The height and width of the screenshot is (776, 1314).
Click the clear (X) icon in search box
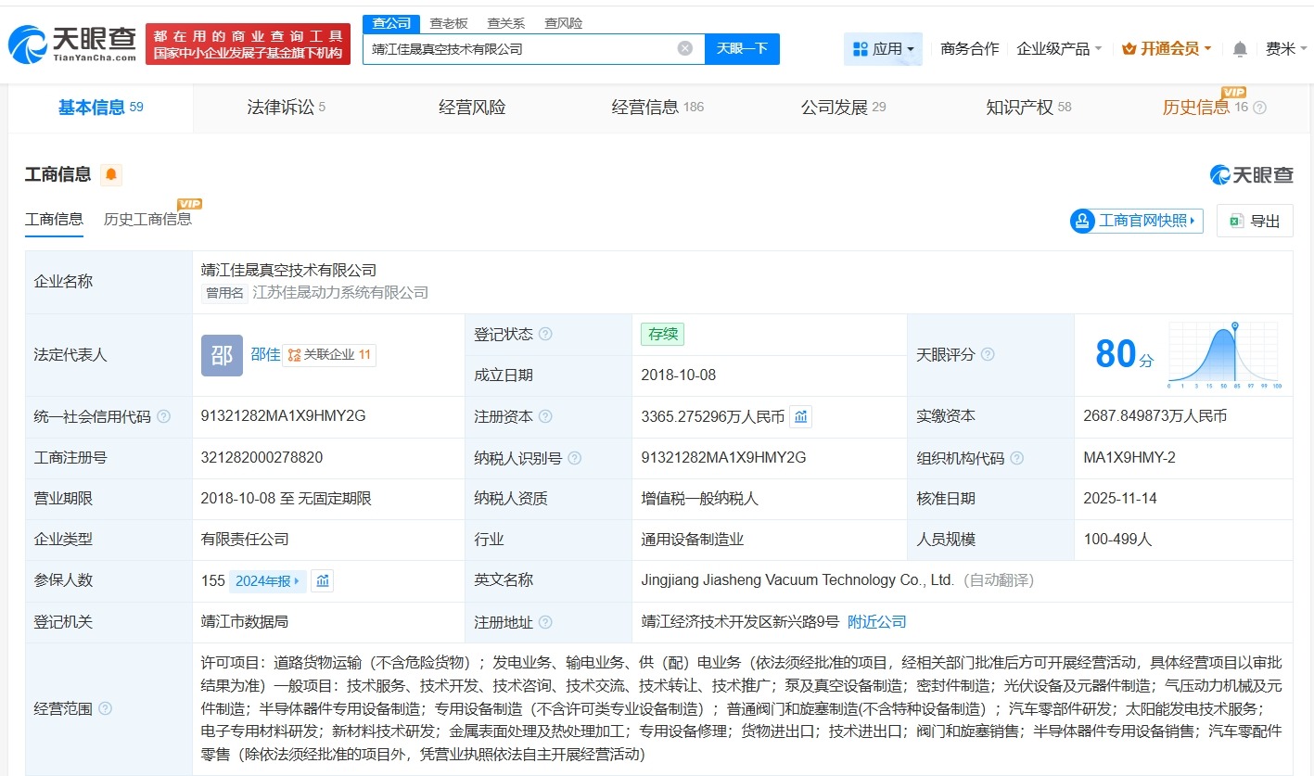[684, 47]
